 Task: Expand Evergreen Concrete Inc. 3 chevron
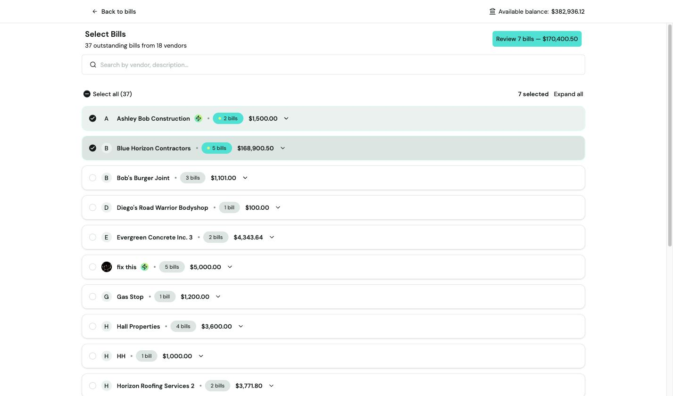(272, 237)
